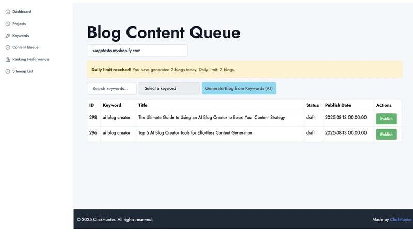Click the Blog Content Queue heading
Viewport: 413px width, 232px height.
click(164, 33)
